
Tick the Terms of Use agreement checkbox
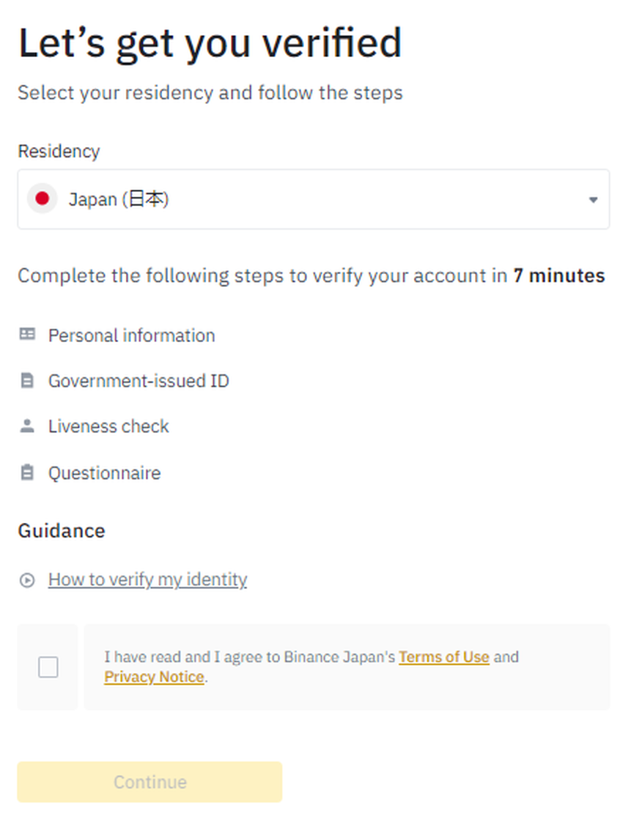click(48, 667)
